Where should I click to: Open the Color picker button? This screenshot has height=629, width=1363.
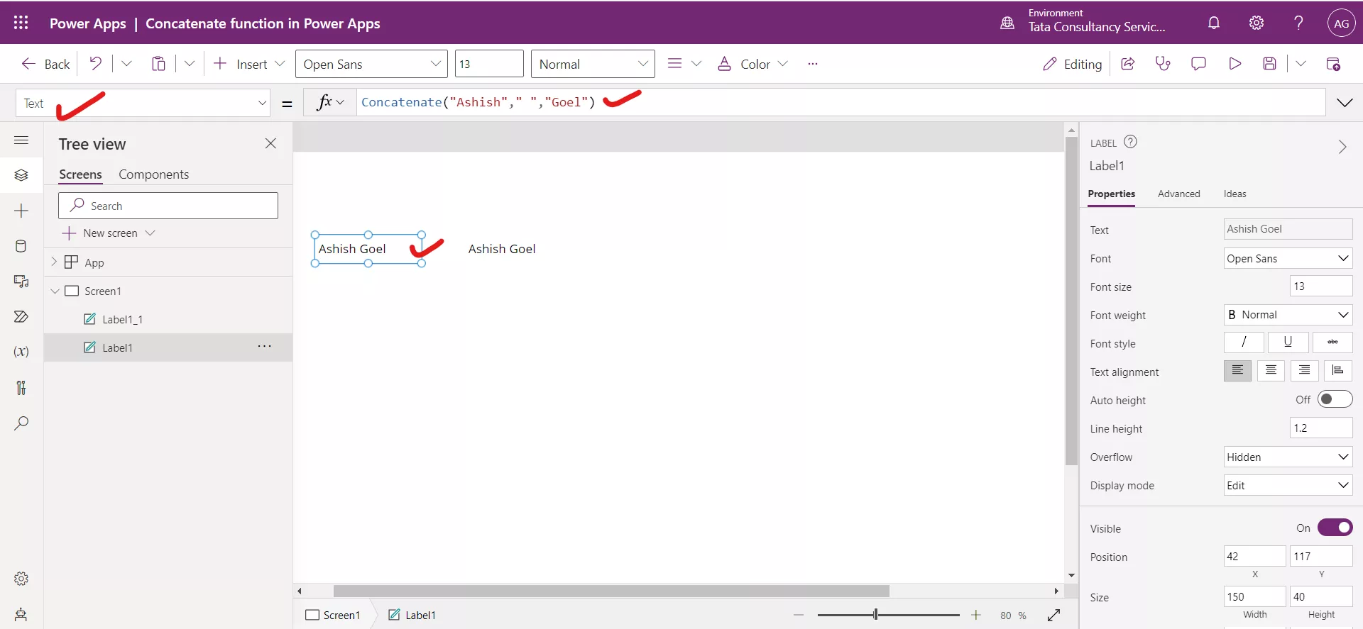click(x=752, y=64)
